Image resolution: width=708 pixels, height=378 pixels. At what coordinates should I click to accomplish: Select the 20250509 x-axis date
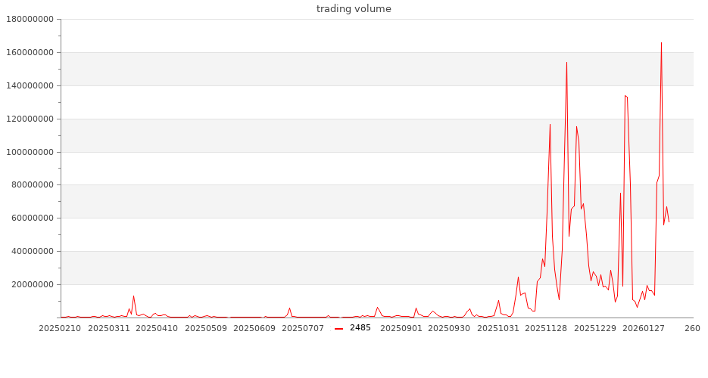(x=206, y=329)
